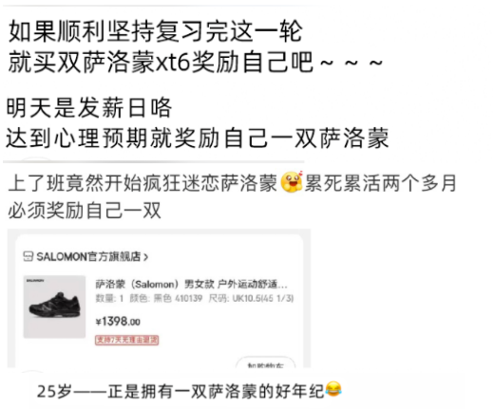
Task: Open the post 如果顺利坚持复习完这一轮
Action: (x=155, y=31)
